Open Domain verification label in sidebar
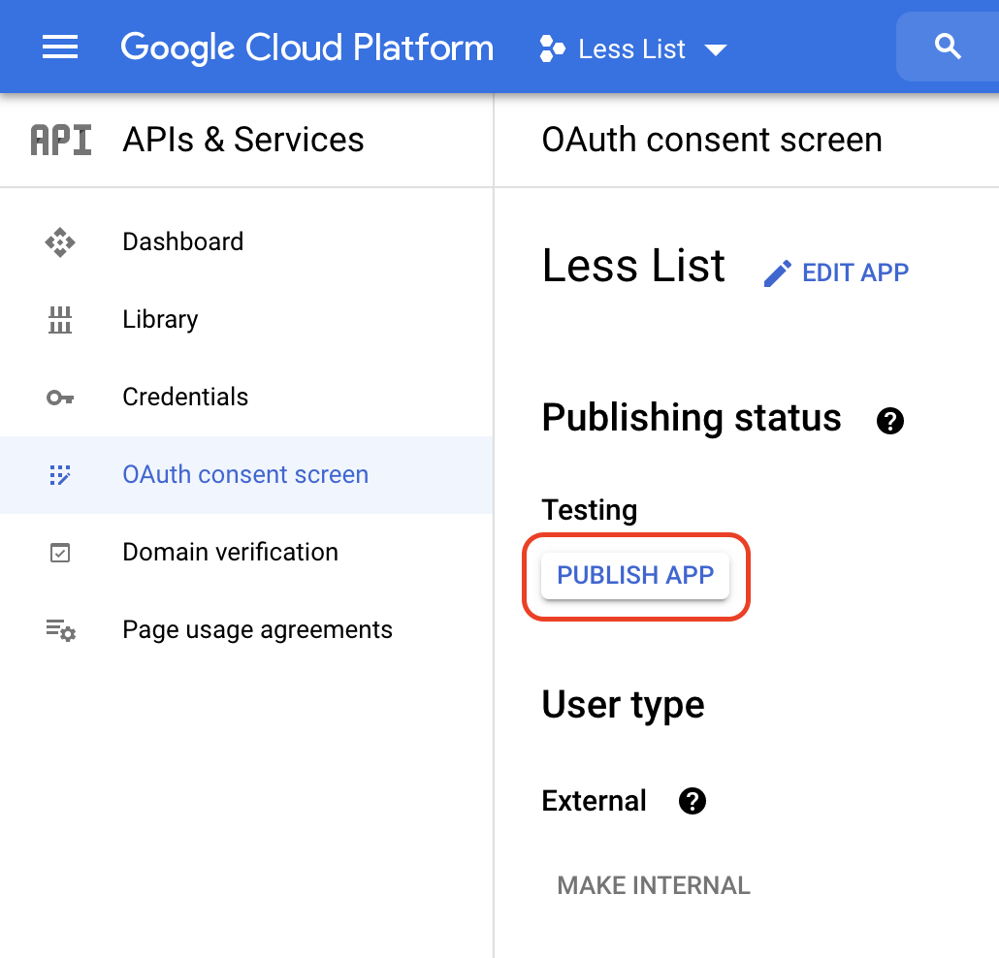 230,552
